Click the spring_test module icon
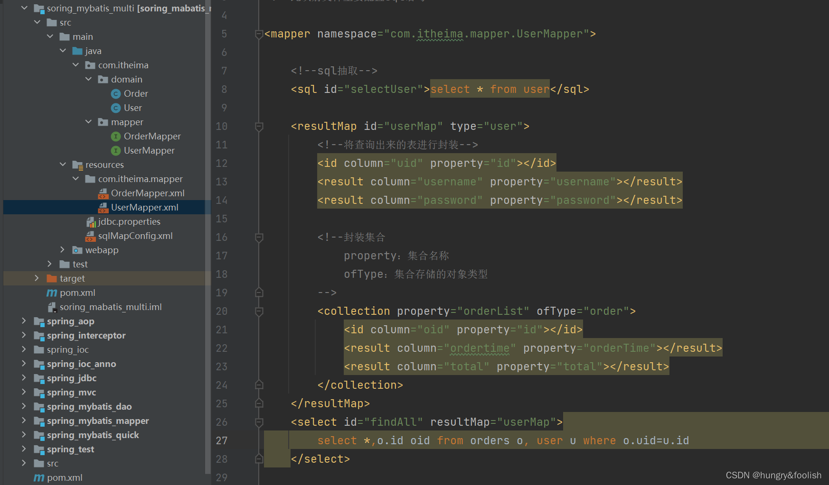The height and width of the screenshot is (485, 829). 39,449
